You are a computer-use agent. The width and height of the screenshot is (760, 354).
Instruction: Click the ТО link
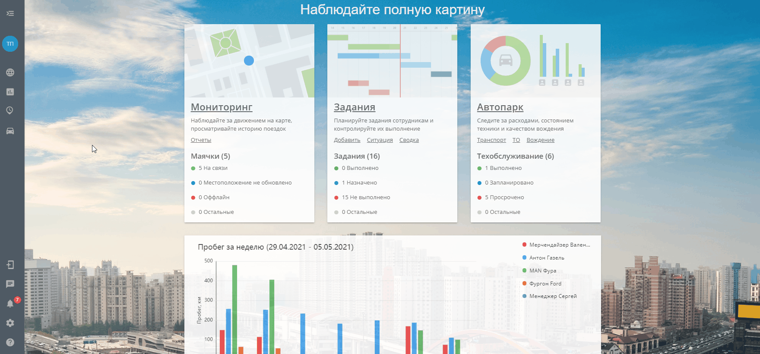(516, 140)
